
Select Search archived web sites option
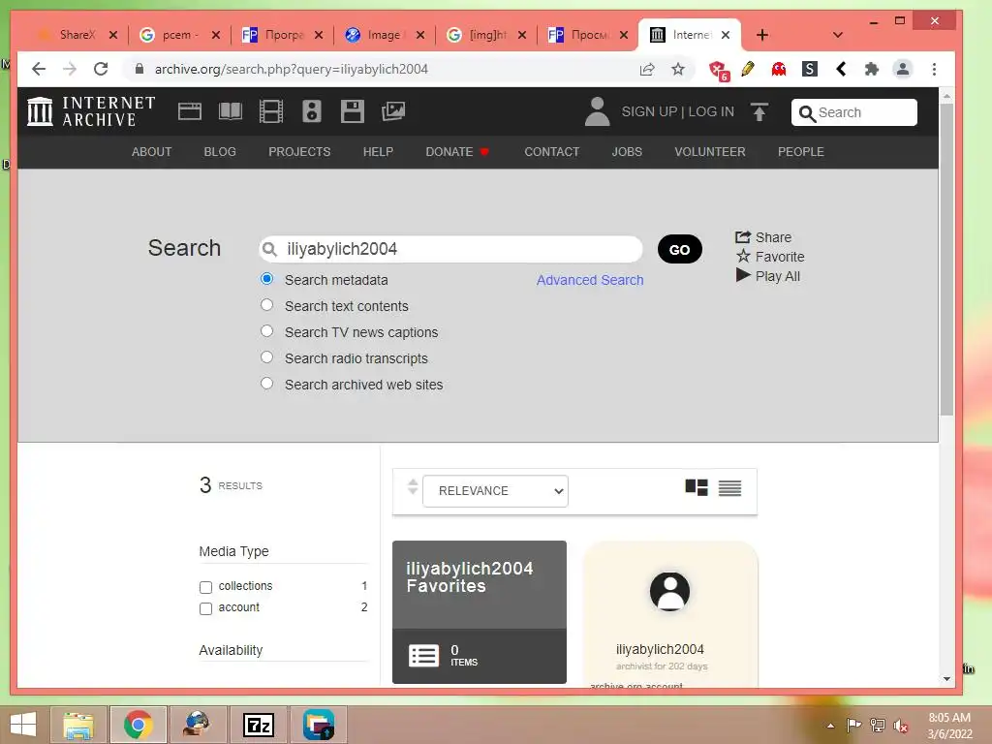pos(267,384)
